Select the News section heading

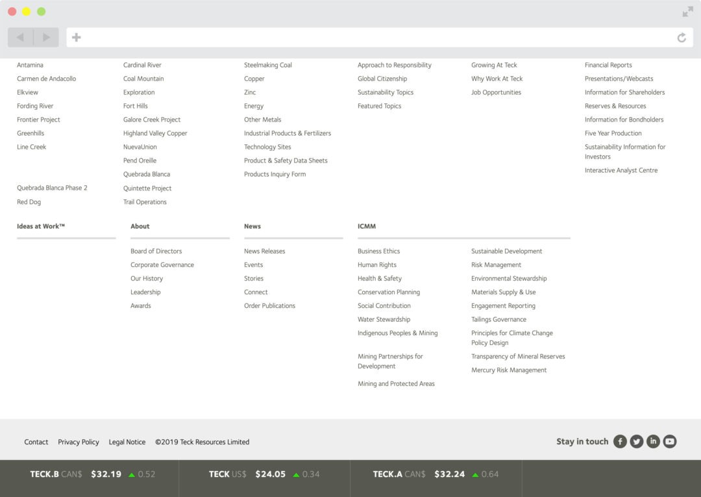pyautogui.click(x=251, y=226)
